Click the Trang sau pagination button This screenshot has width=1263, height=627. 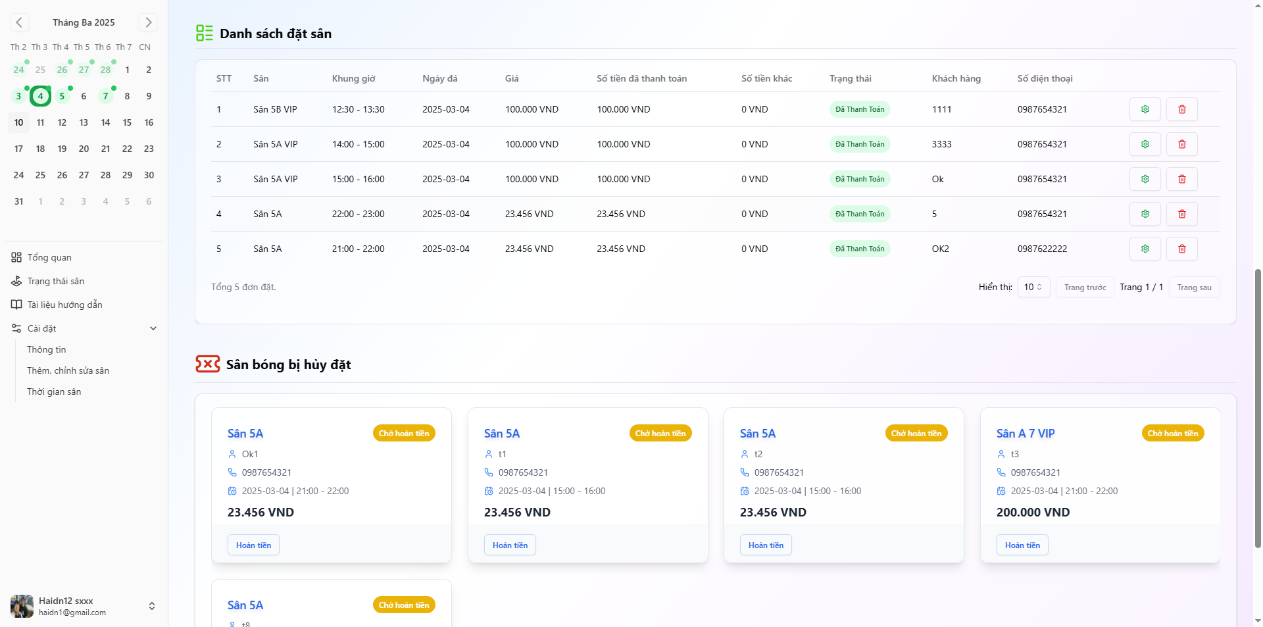point(1194,288)
